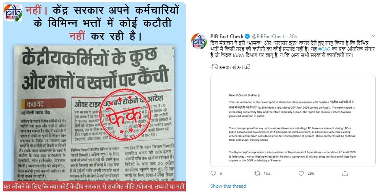Image resolution: width=385 pixels, height=195 pixels.
Task: Open the attached rebuttal letter image
Action: 293,120
